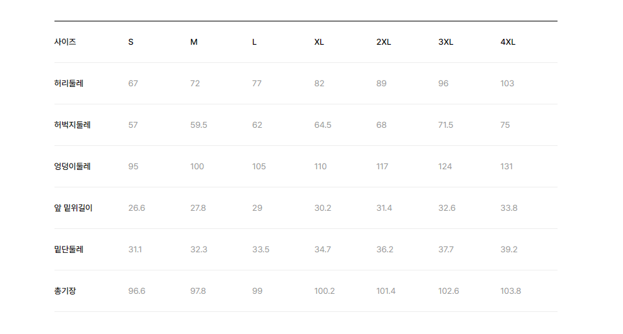Click the 허리둘레 row label
623x334 pixels.
(x=69, y=84)
